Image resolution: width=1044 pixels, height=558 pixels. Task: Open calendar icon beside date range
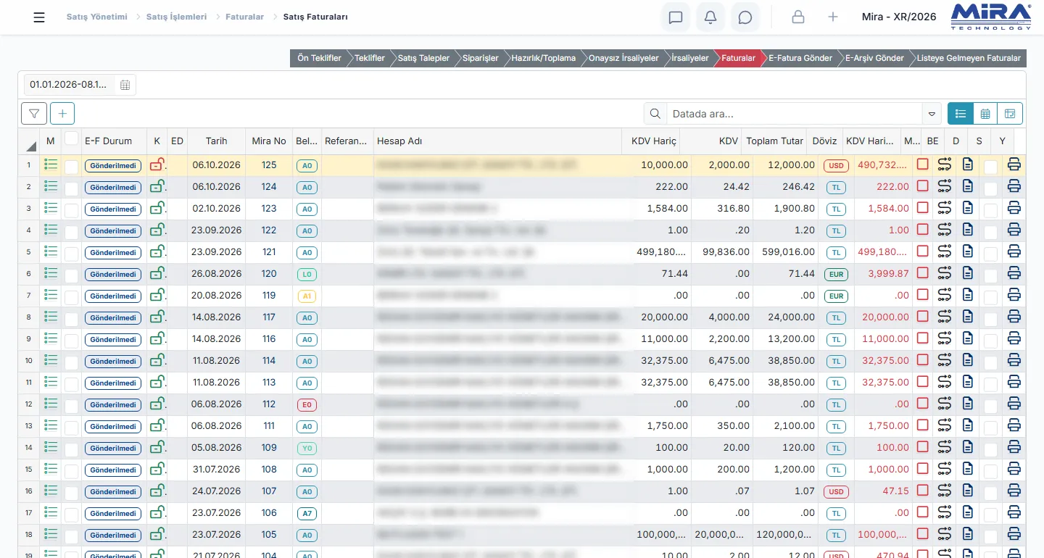click(125, 85)
